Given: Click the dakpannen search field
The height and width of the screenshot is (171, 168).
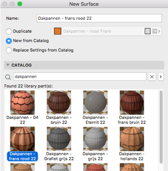Looking at the screenshot, I should click(x=80, y=77).
